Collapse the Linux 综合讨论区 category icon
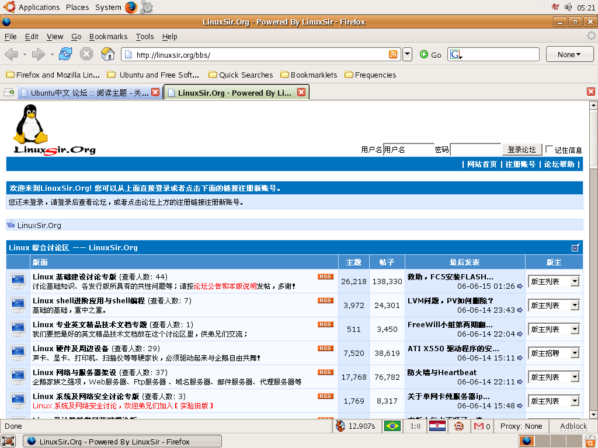The image size is (598, 448). click(576, 247)
